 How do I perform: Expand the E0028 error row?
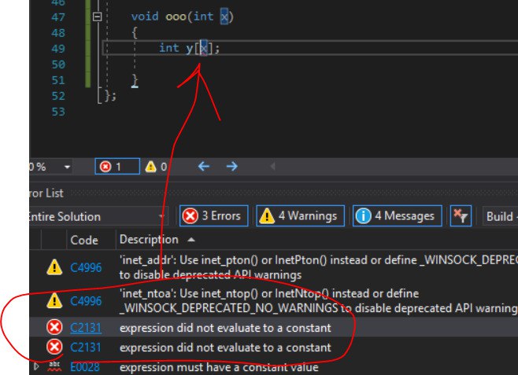[x=37, y=366]
